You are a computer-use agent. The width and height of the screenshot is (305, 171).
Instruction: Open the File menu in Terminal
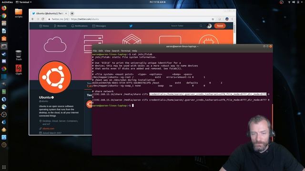(95, 51)
